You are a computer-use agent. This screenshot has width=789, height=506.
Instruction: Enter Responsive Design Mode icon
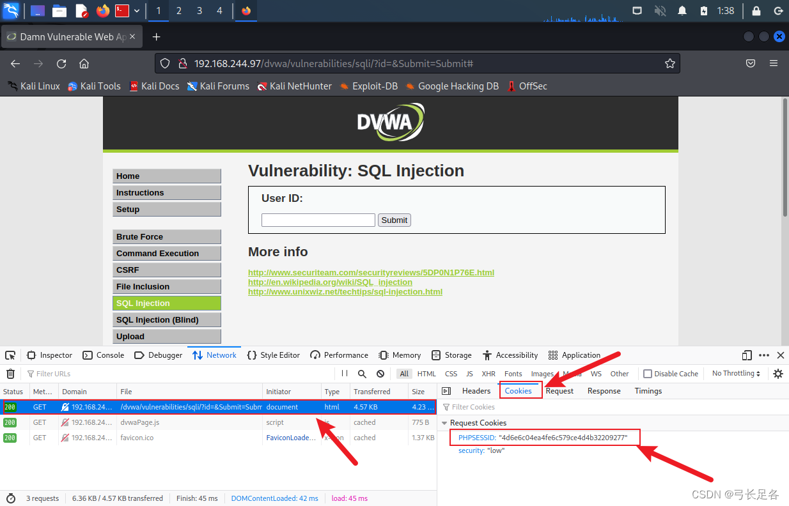pyautogui.click(x=747, y=355)
